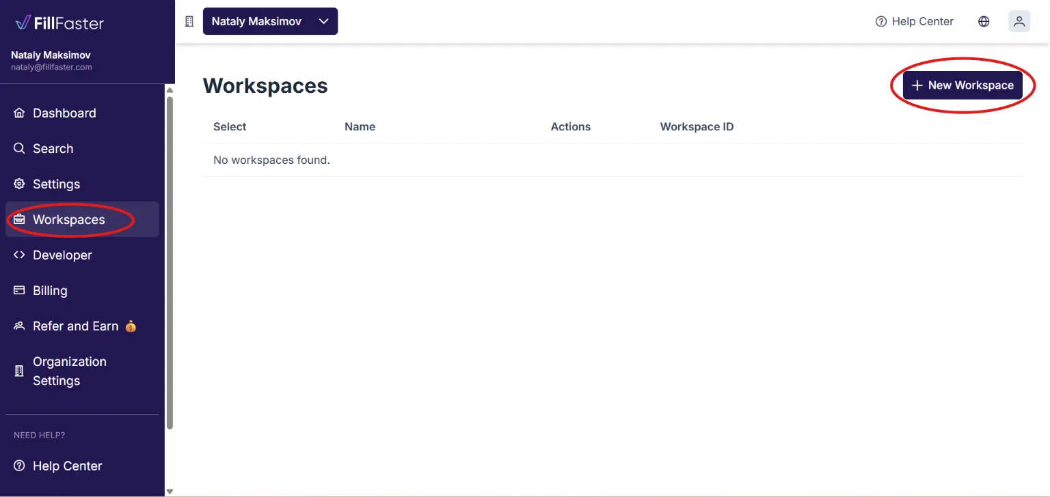Click the top bar Help Center question icon
This screenshot has width=1050, height=497.
point(881,21)
